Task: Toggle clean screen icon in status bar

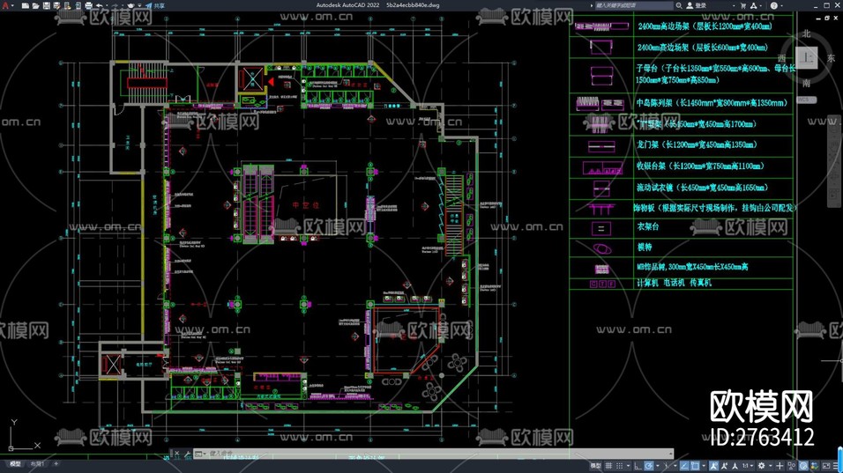Action: pyautogui.click(x=826, y=466)
